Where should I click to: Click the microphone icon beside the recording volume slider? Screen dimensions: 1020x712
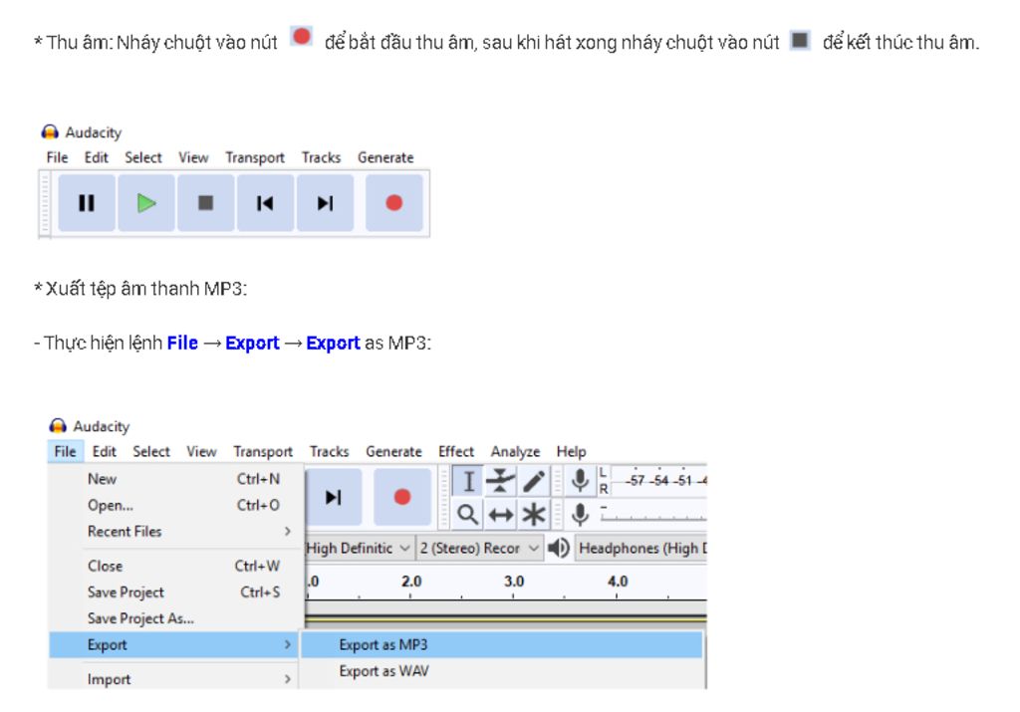point(580,514)
